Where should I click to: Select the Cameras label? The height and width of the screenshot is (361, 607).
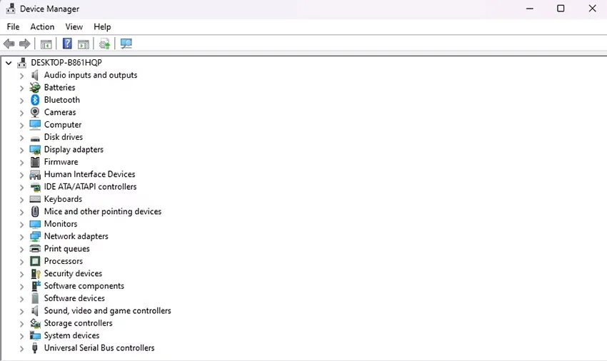[60, 112]
